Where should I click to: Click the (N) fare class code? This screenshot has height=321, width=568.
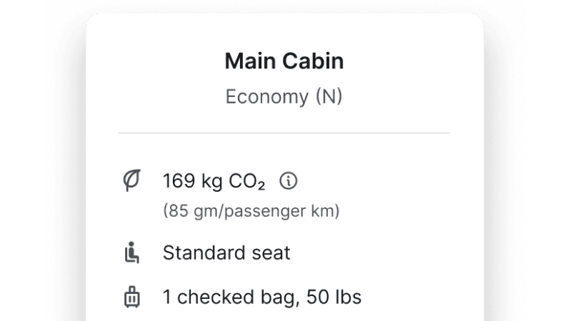pos(329,96)
